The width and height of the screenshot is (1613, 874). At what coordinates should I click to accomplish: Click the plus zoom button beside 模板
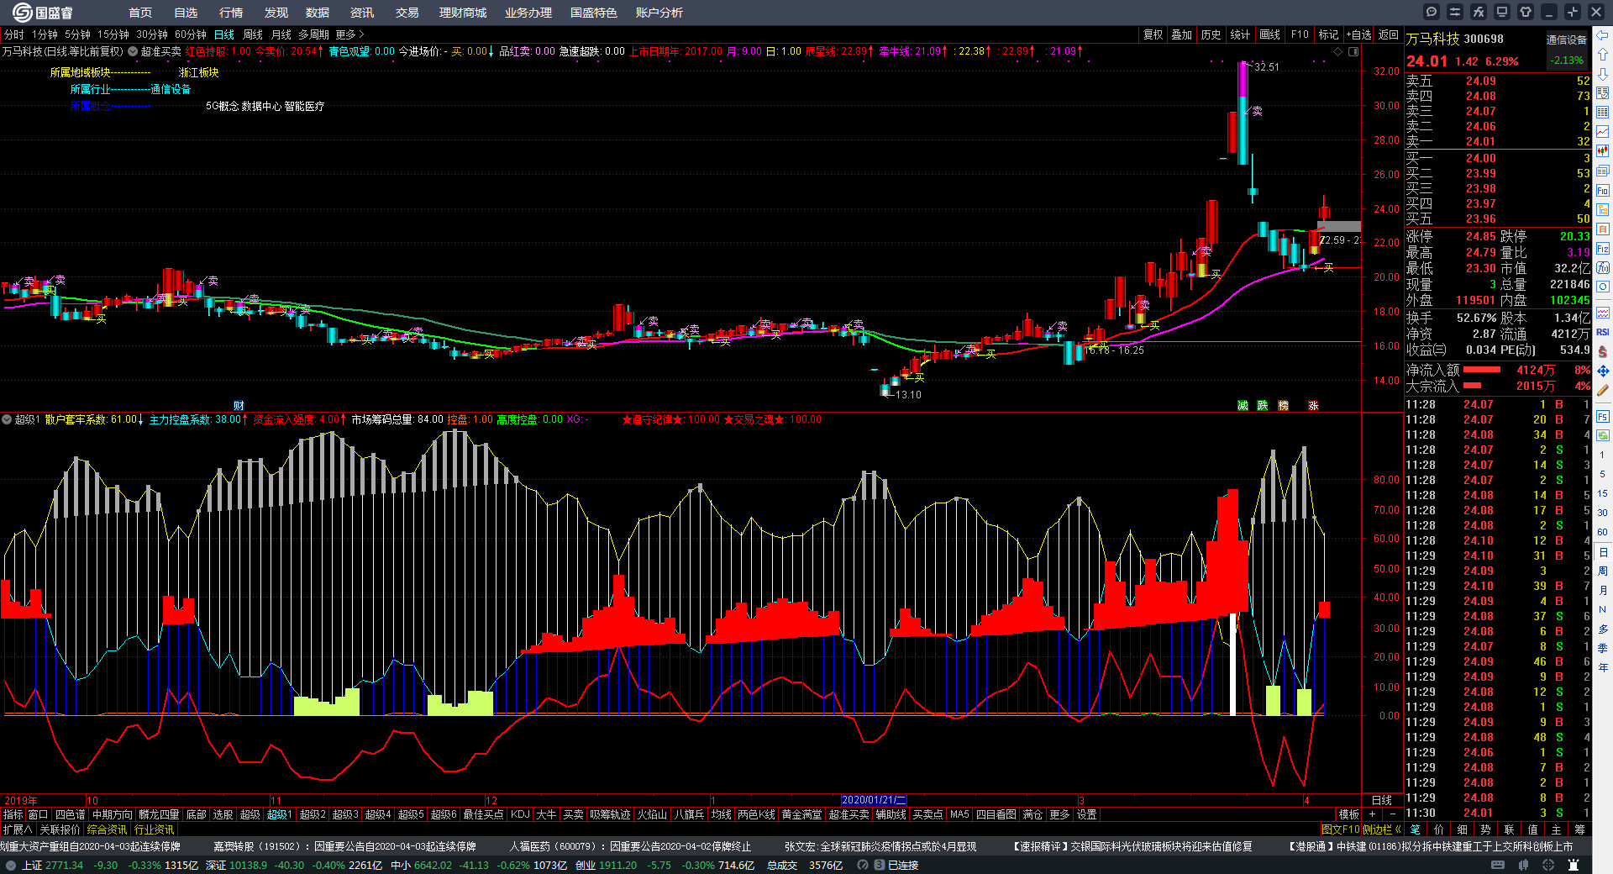(x=1372, y=814)
